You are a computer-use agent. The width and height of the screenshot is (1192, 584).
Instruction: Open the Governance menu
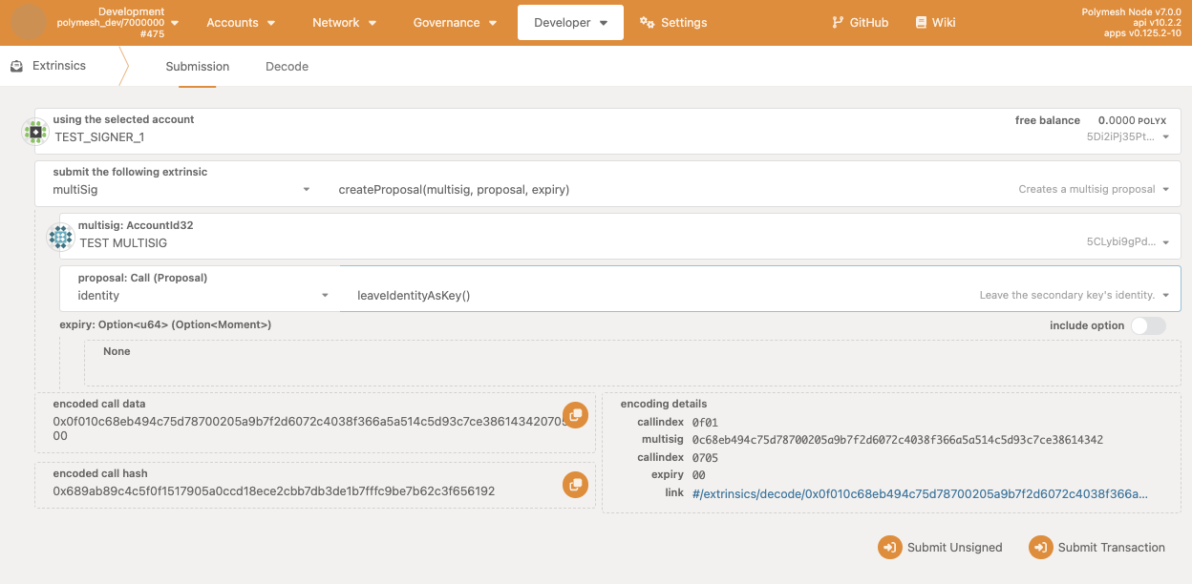tap(455, 22)
